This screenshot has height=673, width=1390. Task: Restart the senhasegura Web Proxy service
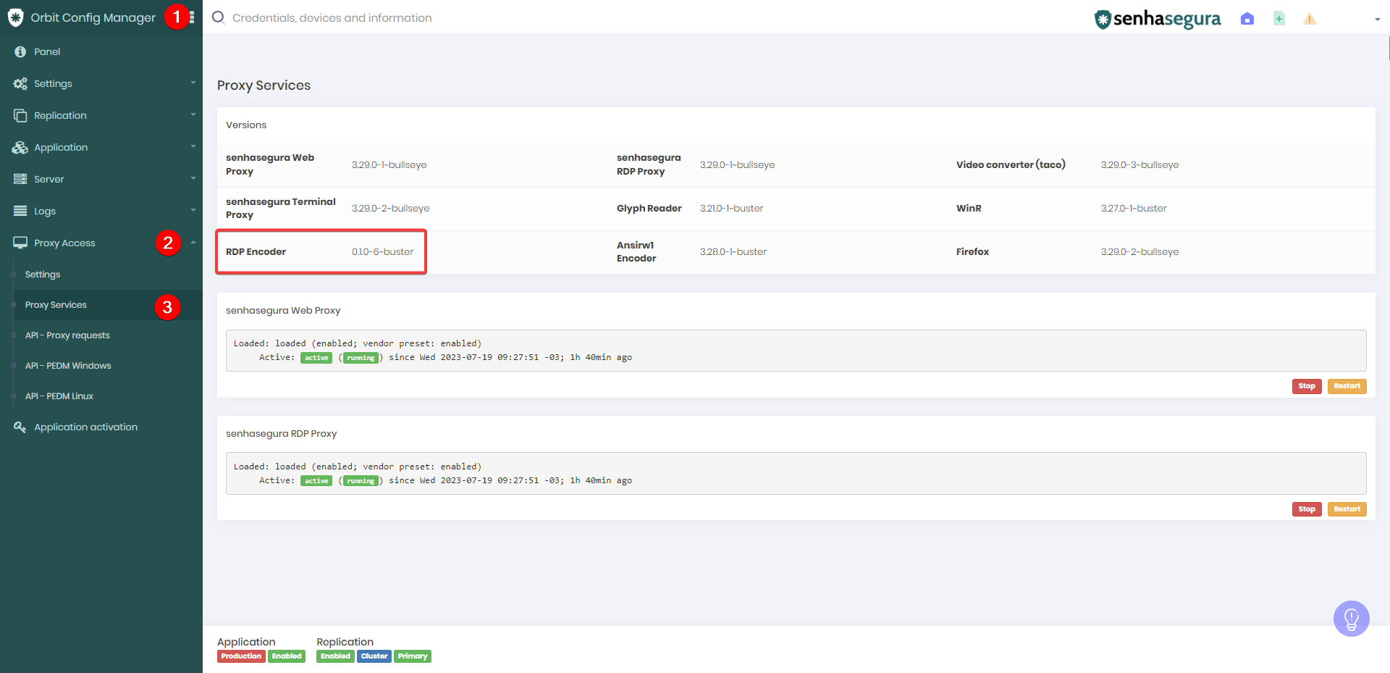(1347, 386)
